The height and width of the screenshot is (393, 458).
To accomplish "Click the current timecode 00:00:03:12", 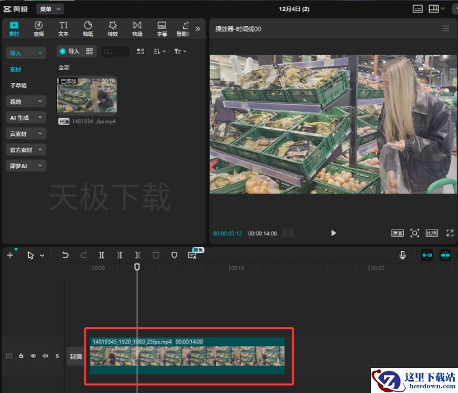I will pyautogui.click(x=228, y=233).
